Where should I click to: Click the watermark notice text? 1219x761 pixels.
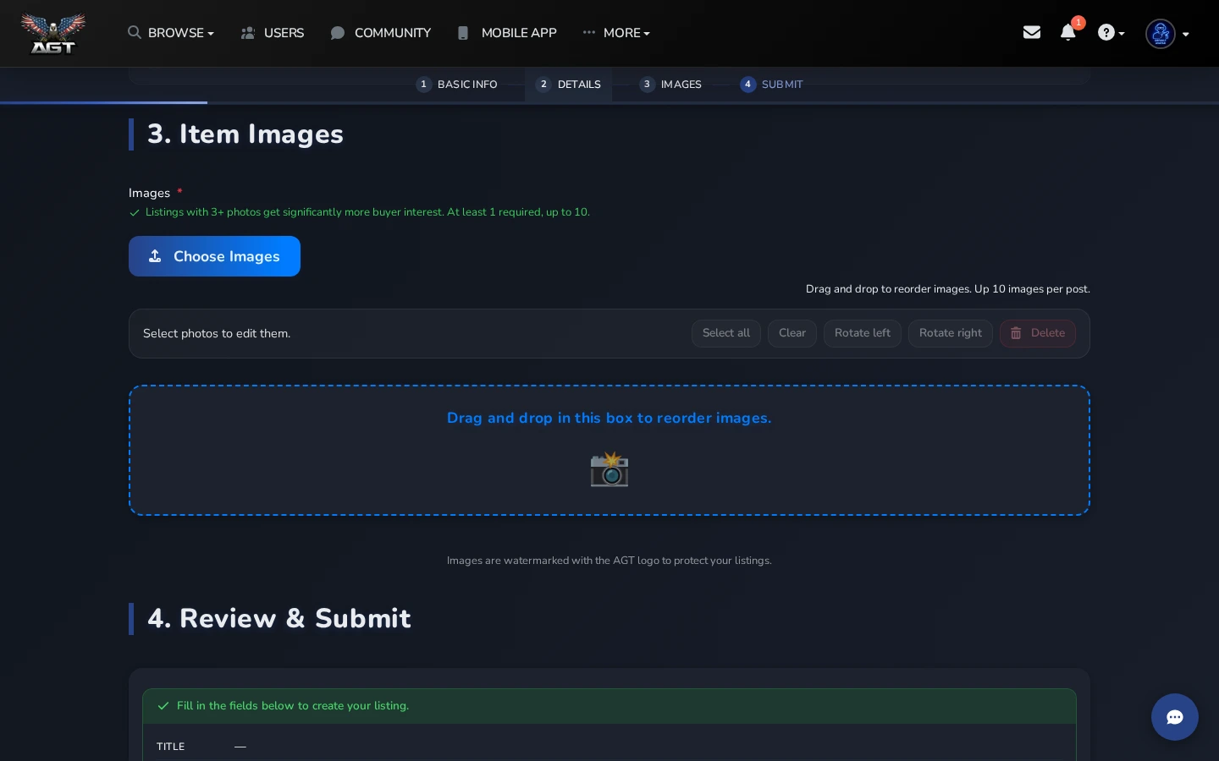tap(609, 561)
